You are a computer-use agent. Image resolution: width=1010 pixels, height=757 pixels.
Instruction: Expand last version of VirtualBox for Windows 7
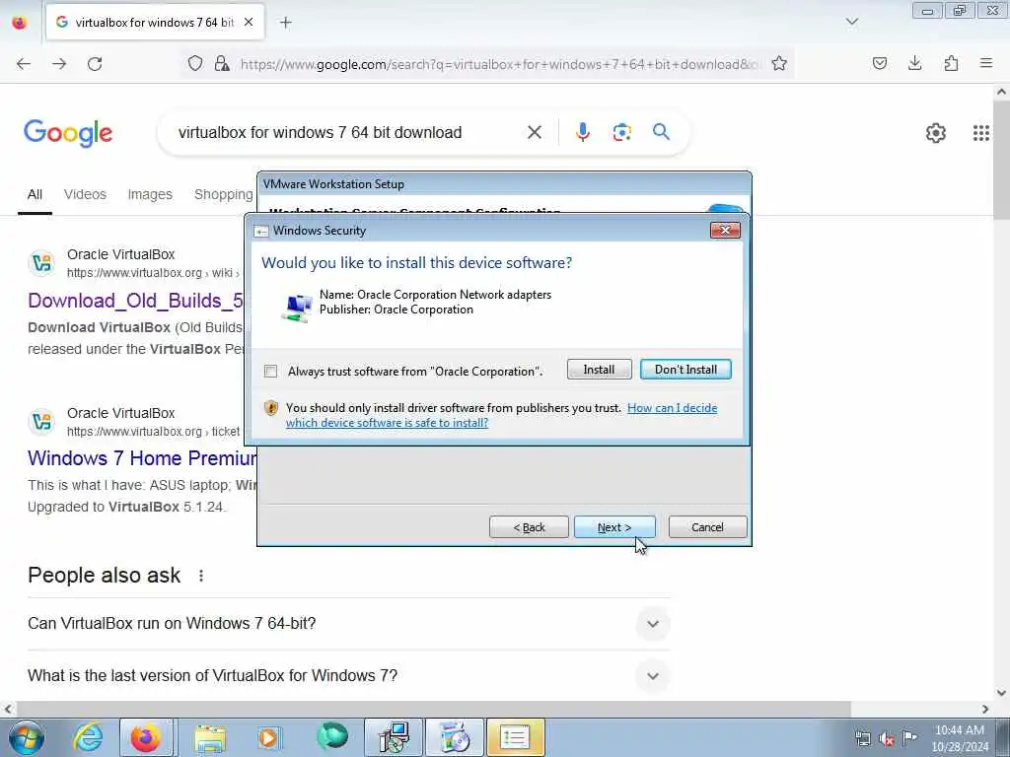(348, 676)
